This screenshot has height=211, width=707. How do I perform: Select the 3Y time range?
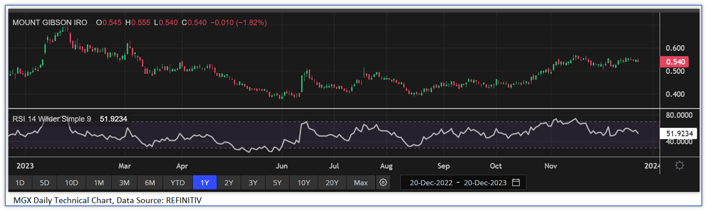[x=253, y=182]
